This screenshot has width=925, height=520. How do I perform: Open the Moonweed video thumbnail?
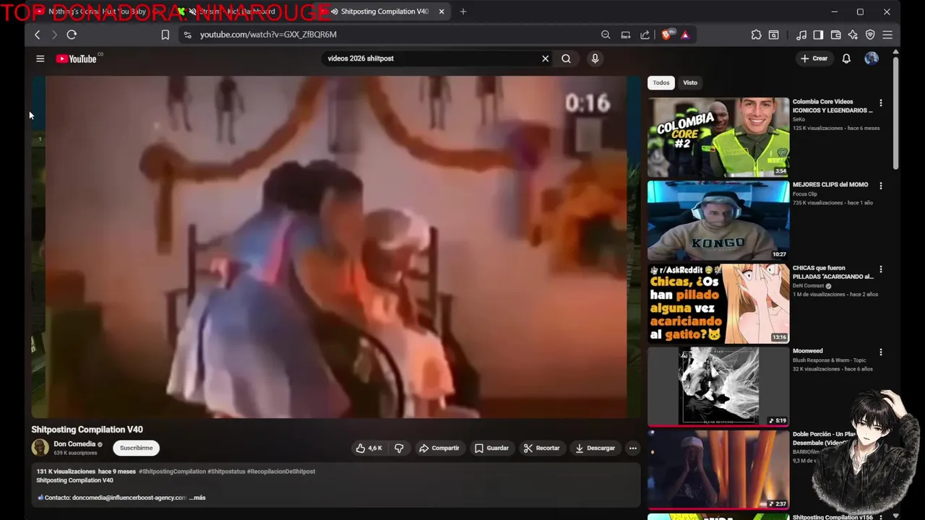click(718, 386)
